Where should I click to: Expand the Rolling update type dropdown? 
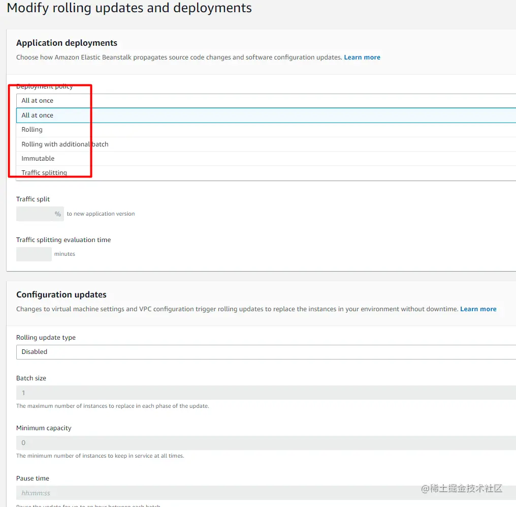[264, 352]
